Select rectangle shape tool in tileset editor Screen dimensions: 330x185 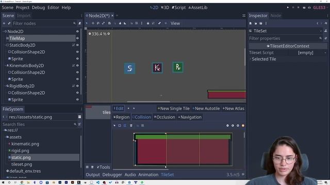[x=120, y=125]
